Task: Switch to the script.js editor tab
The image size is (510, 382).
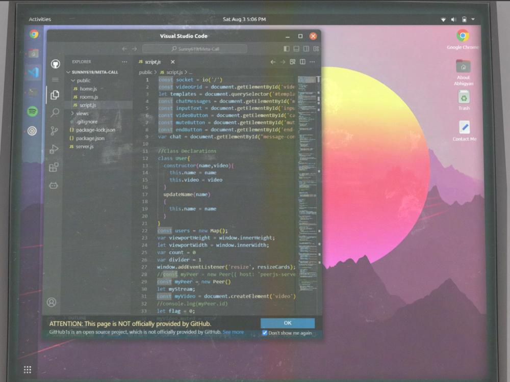Action: (153, 62)
